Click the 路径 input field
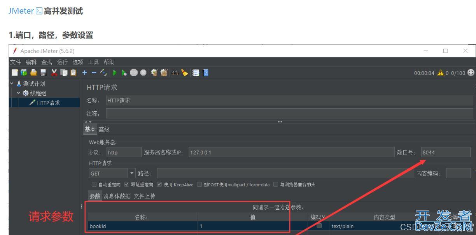 point(285,174)
